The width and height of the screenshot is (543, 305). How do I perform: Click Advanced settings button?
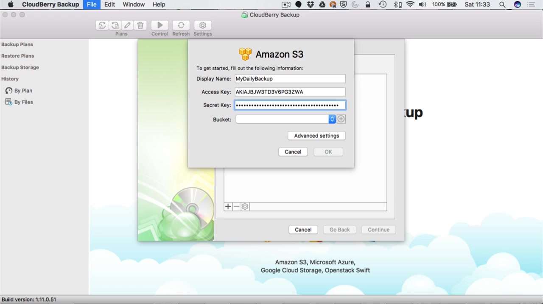pos(316,136)
